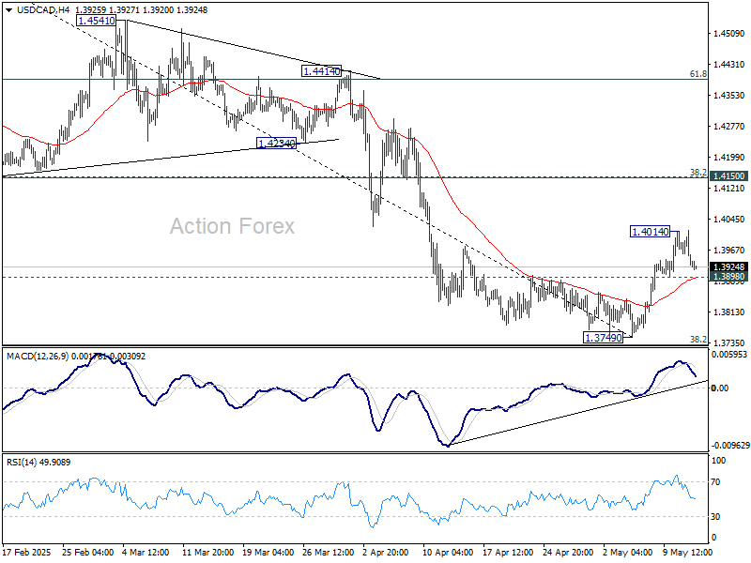Image resolution: width=751 pixels, height=563 pixels.
Task: Click the RSI 70 level label
Action: [715, 482]
